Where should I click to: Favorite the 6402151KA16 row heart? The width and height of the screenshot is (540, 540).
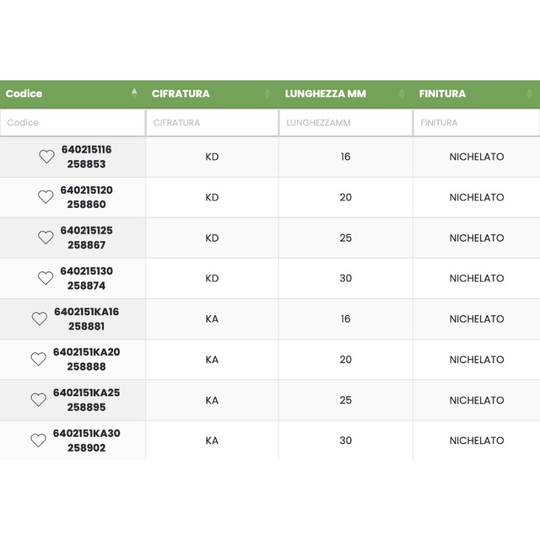pos(40,319)
